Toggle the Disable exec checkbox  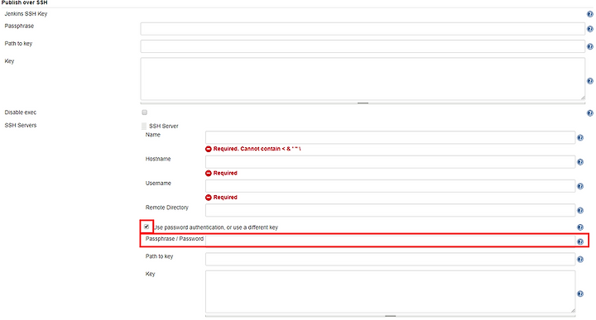click(x=144, y=112)
